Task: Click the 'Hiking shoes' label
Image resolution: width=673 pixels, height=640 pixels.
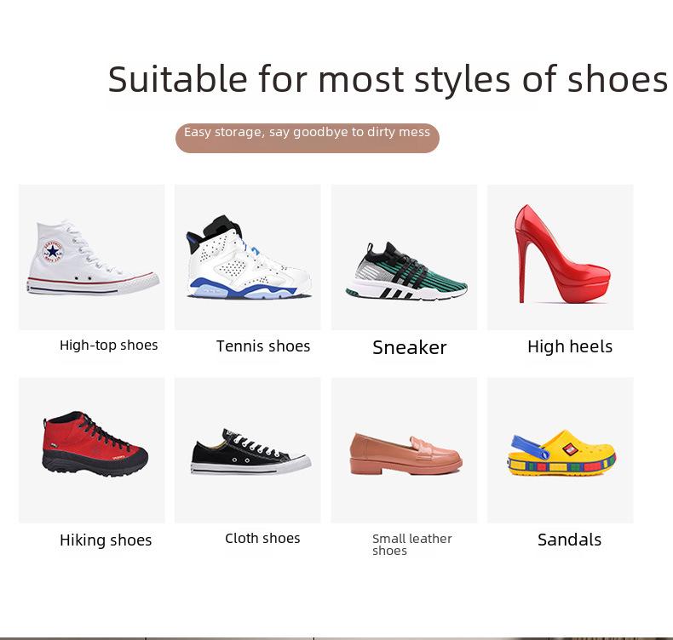Action: [106, 540]
